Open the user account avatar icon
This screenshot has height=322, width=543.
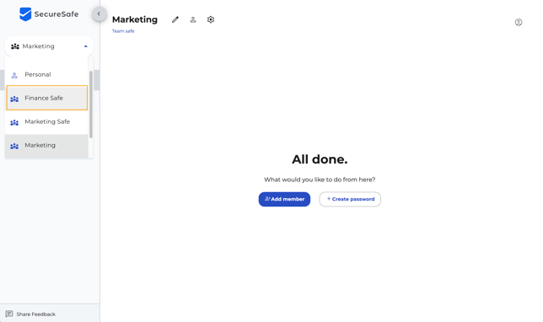point(519,23)
